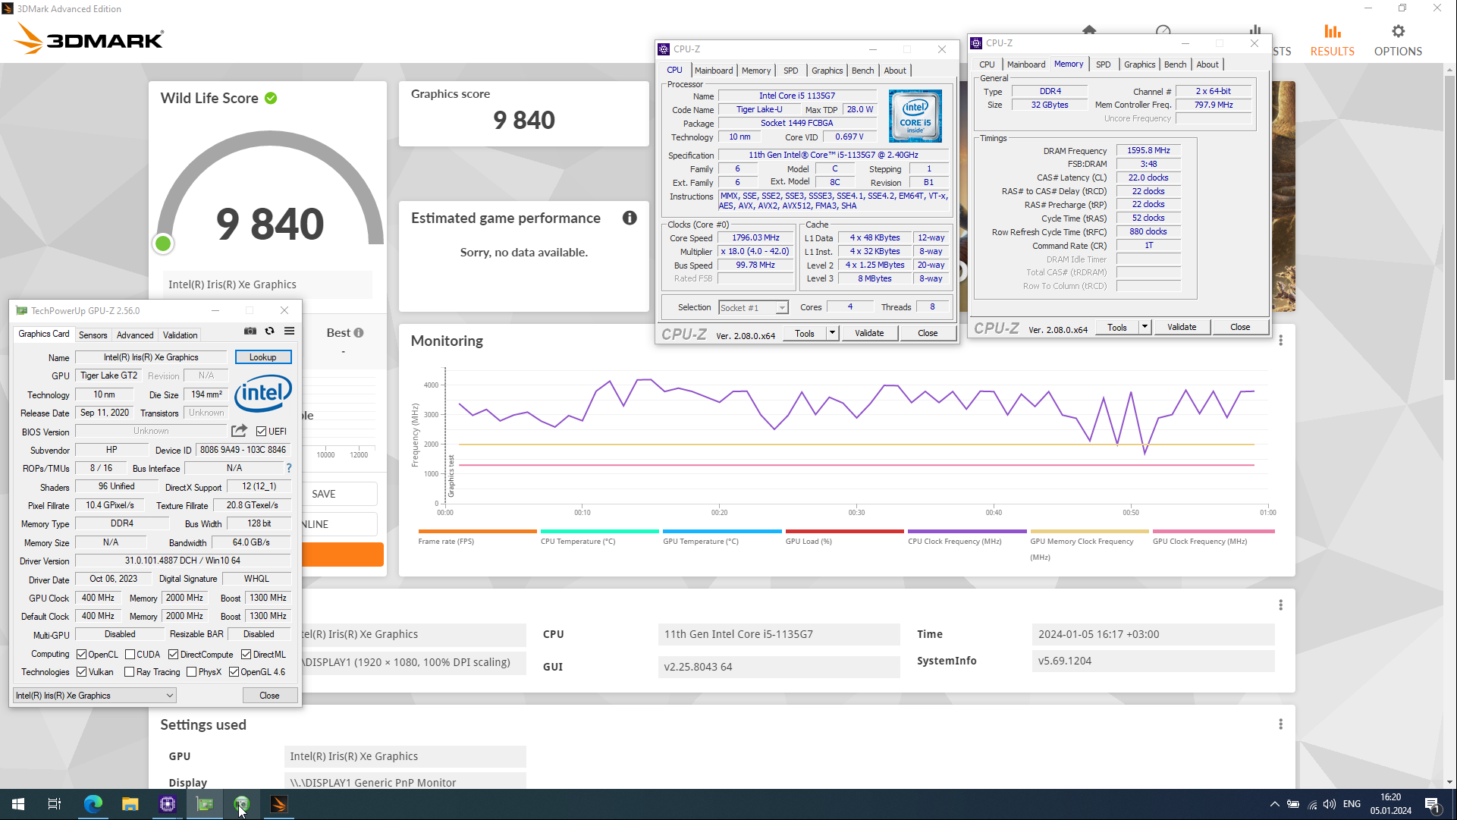Open the notification center icon

tap(1432, 804)
